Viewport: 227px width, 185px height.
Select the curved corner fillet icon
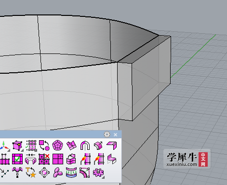pos(85,172)
